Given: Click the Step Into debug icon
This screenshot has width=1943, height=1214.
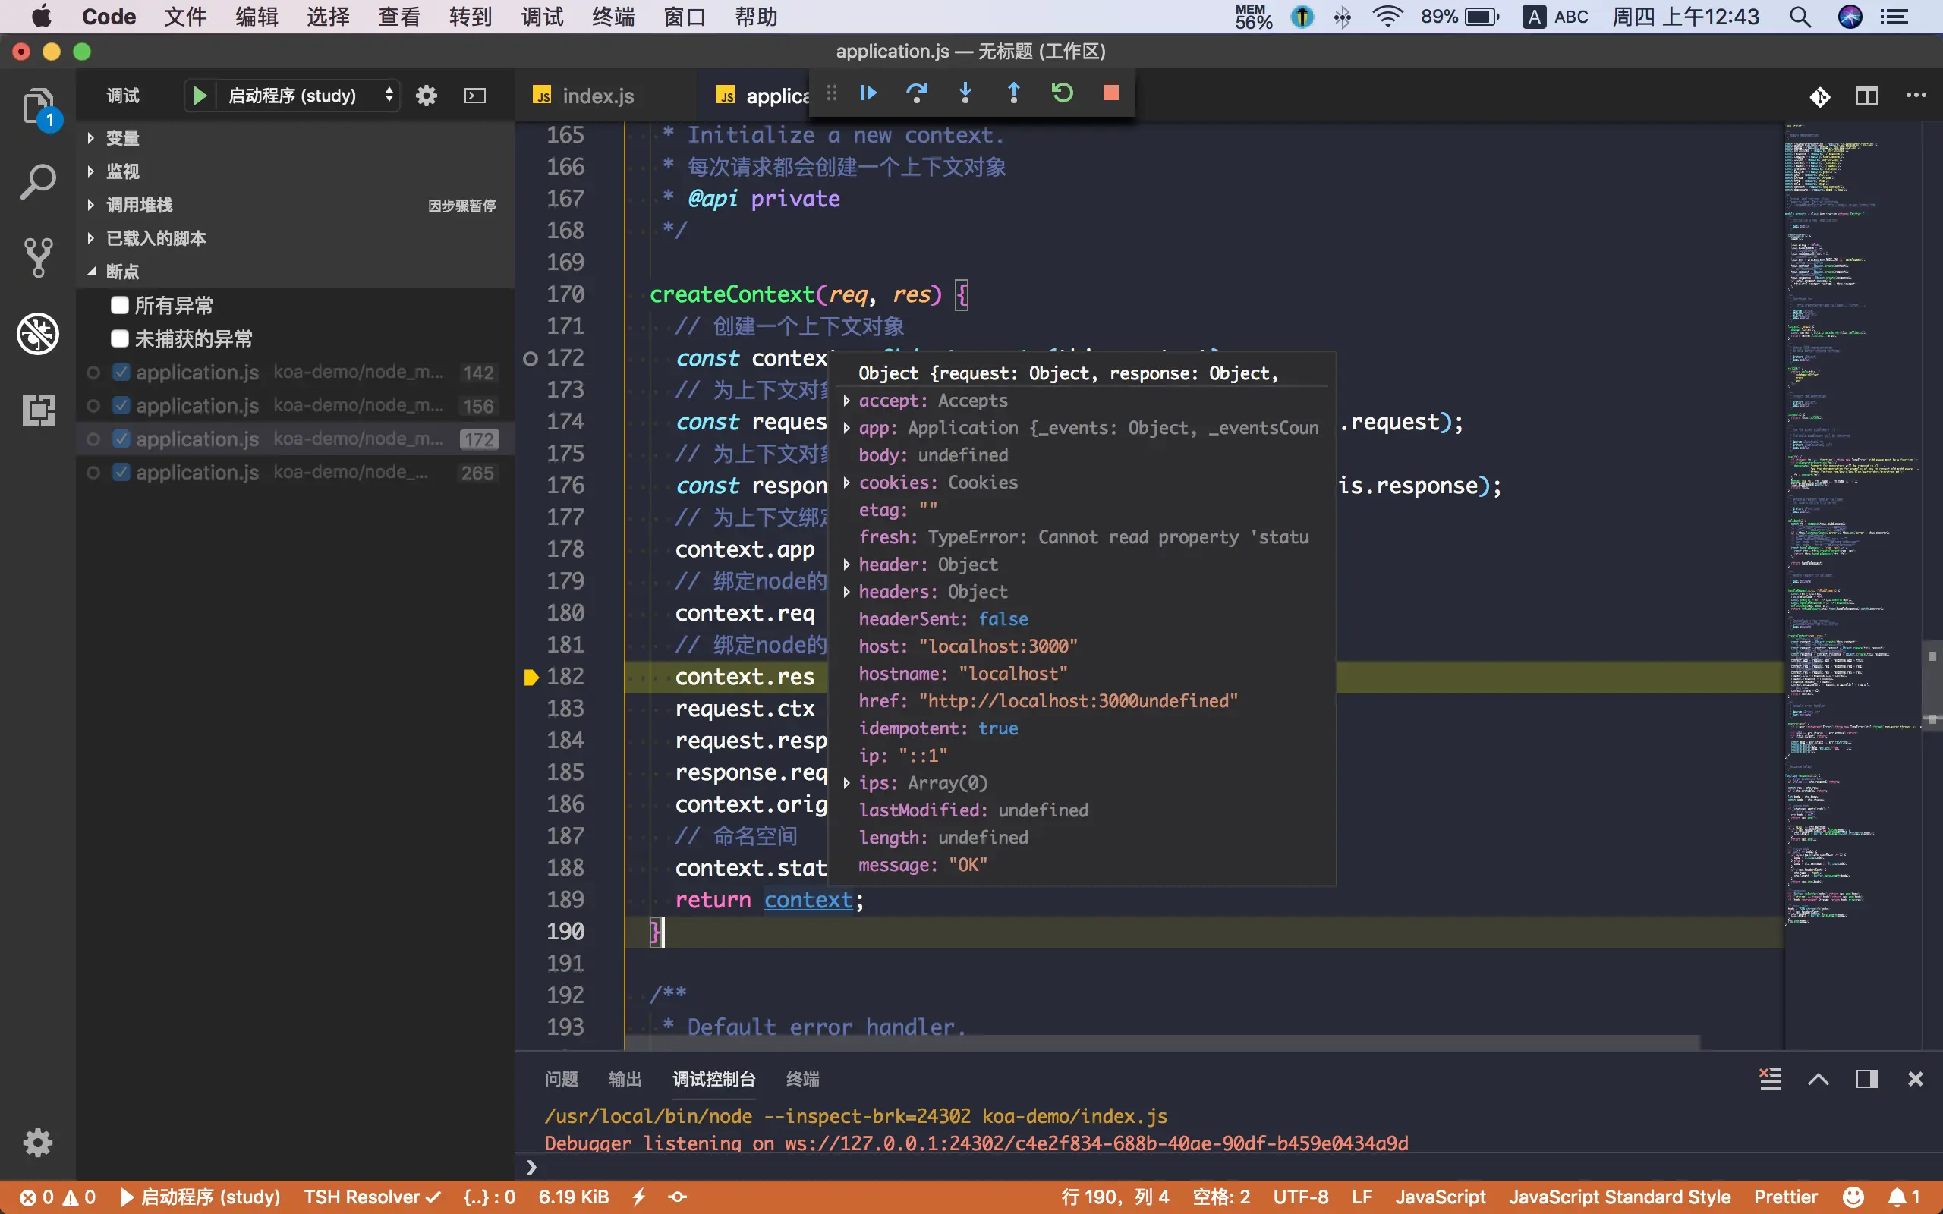Looking at the screenshot, I should click(965, 93).
